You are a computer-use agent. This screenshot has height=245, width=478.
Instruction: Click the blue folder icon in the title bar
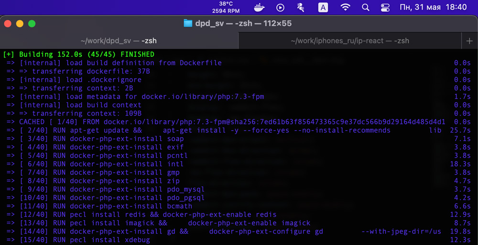pos(188,23)
